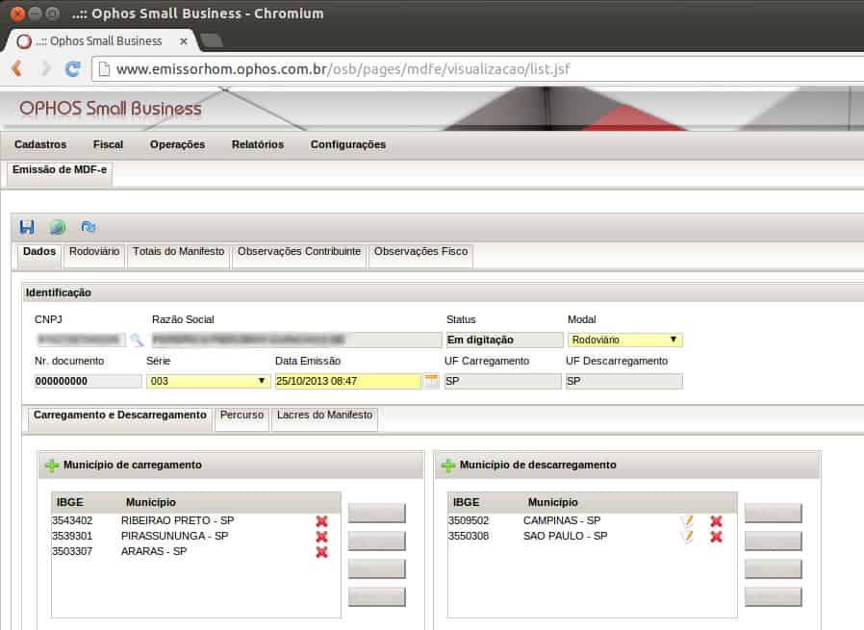The image size is (864, 630).
Task: Click the Nr. documento field
Action: click(88, 381)
